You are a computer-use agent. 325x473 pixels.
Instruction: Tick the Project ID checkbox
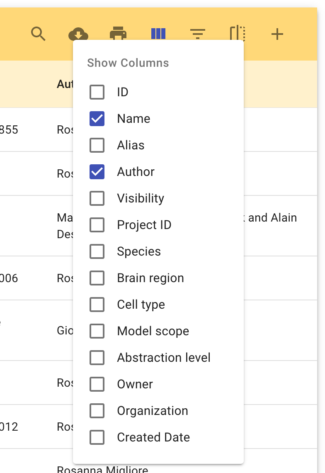(x=97, y=225)
